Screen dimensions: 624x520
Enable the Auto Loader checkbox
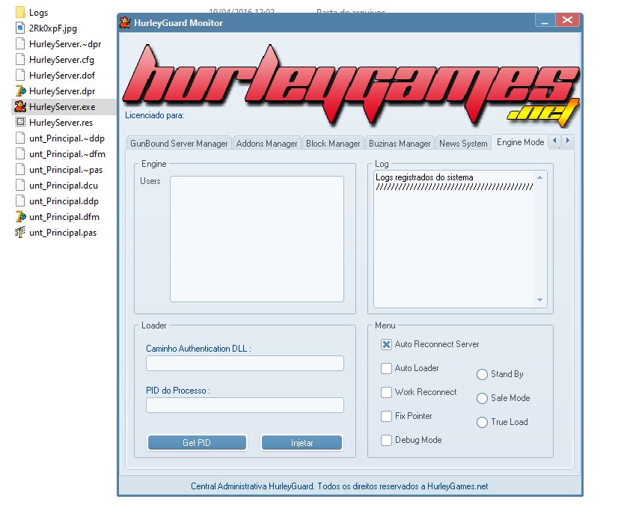386,368
